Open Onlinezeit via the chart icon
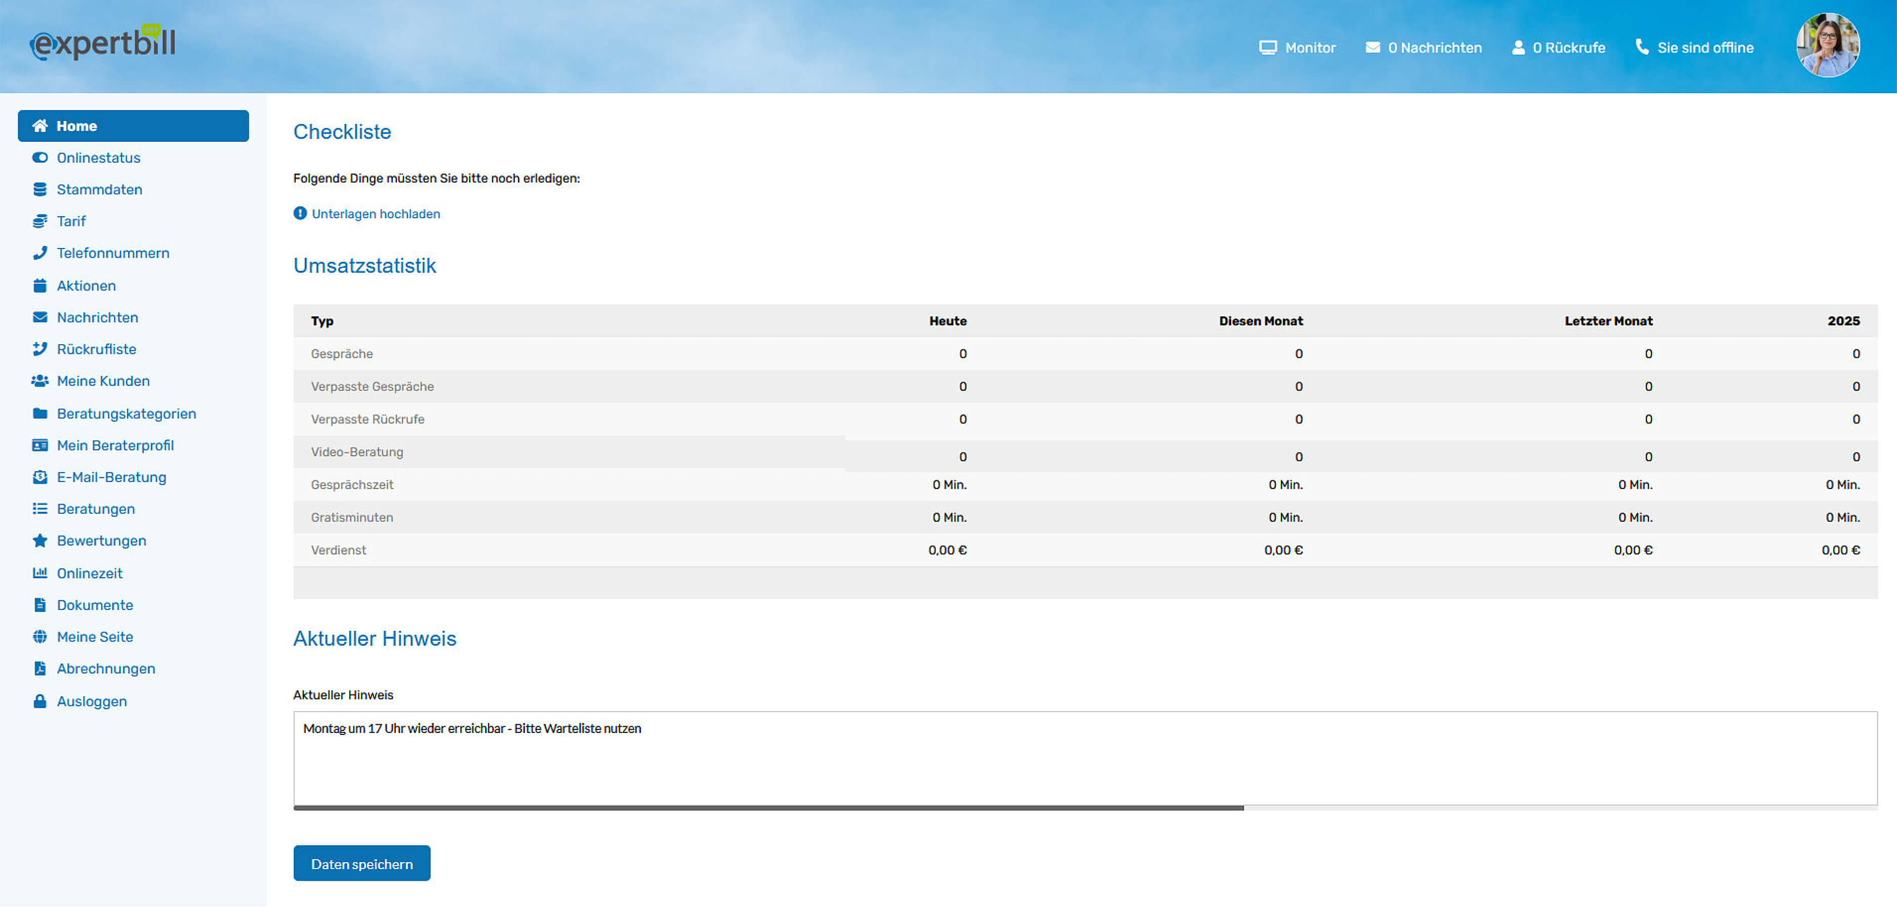The height and width of the screenshot is (907, 1897). [41, 573]
